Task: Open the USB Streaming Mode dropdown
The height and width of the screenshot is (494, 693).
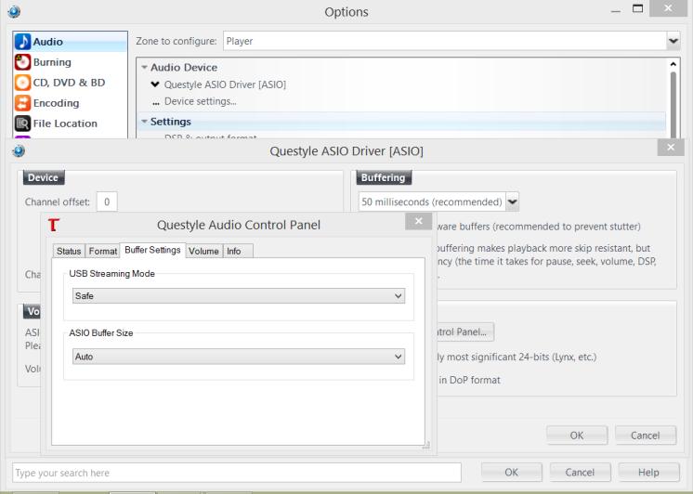Action: tap(238, 296)
